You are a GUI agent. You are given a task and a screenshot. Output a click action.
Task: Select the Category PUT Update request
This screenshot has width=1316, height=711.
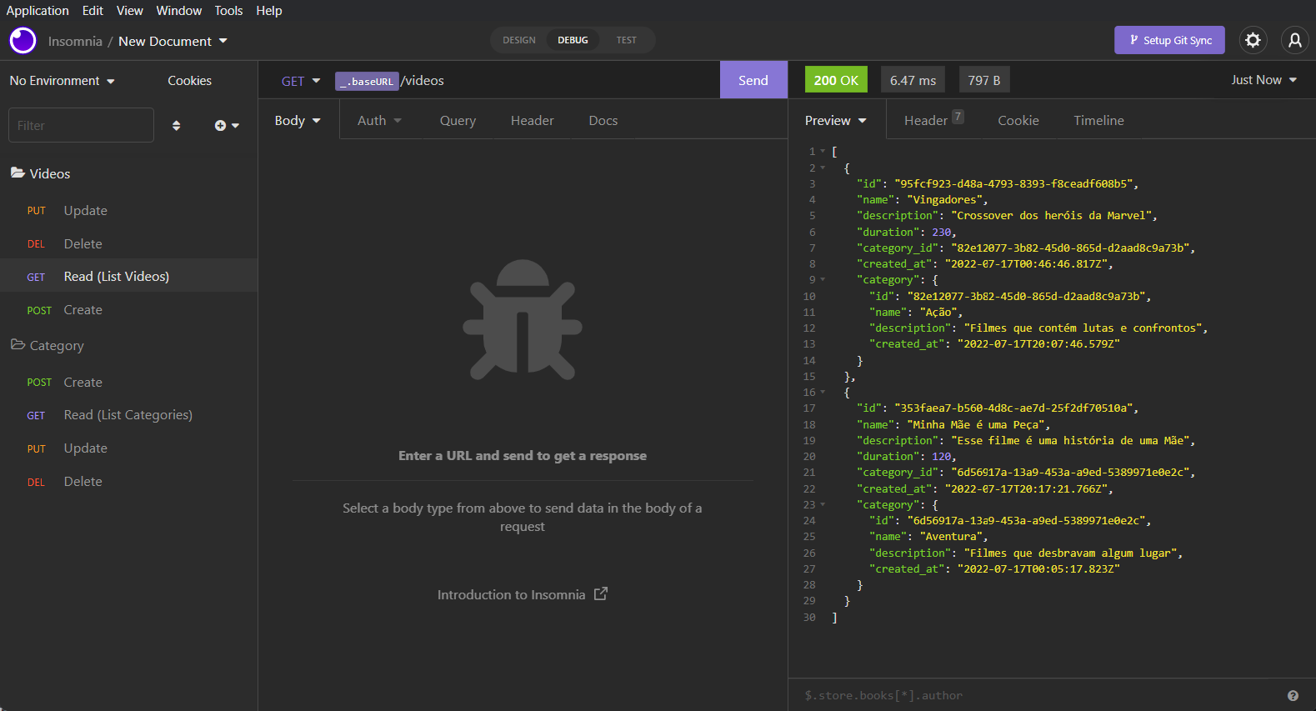click(x=128, y=448)
